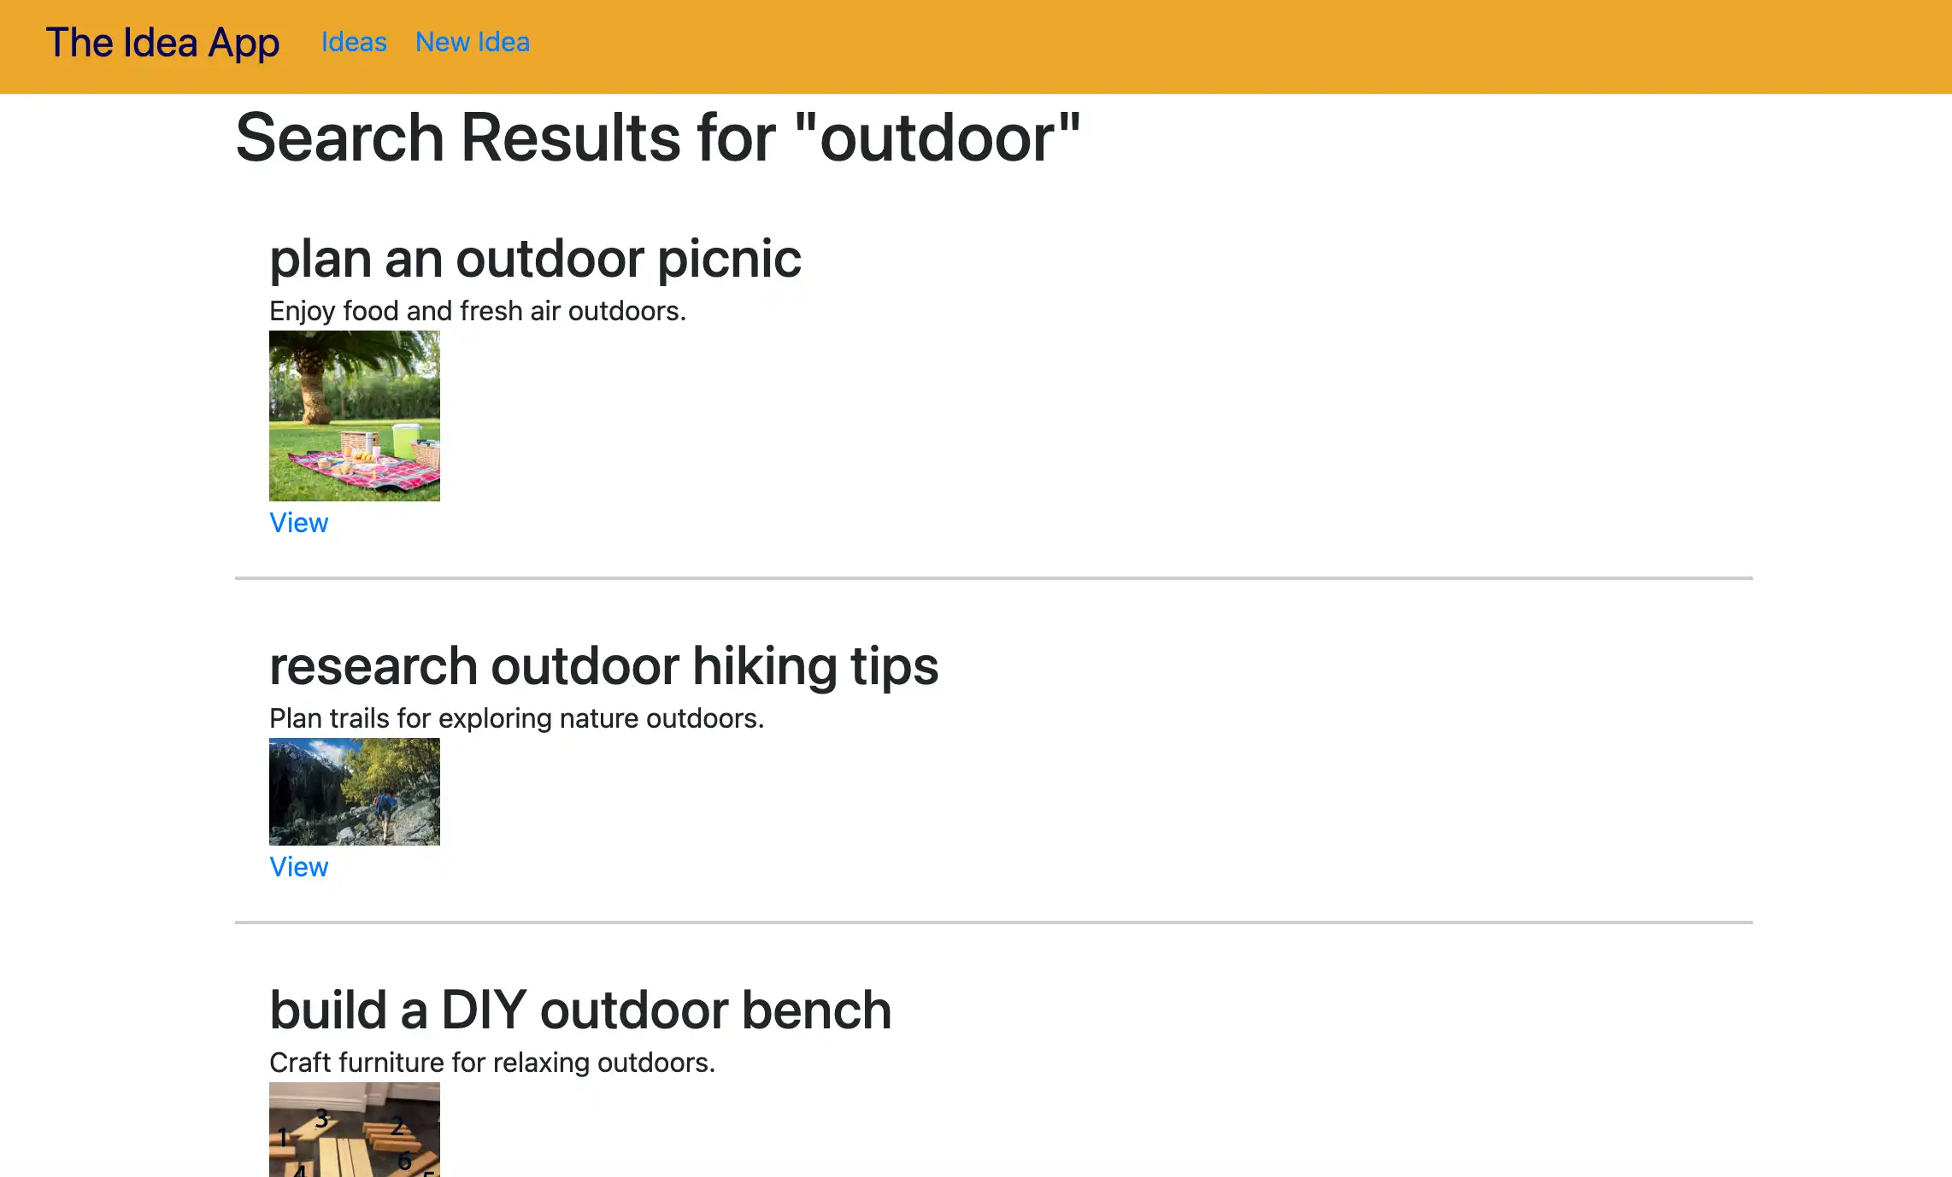Open the mountain hiking trail photo thumbnail
The height and width of the screenshot is (1177, 1952).
pos(355,792)
